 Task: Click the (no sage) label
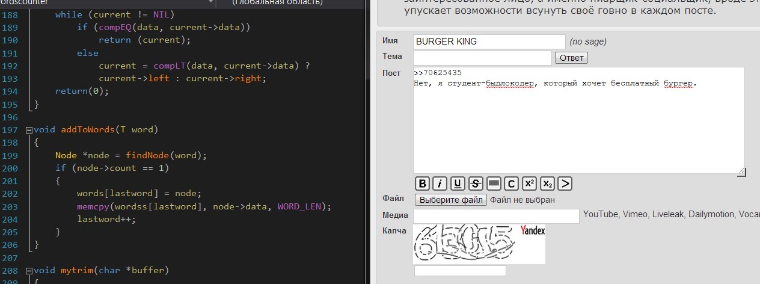click(588, 42)
